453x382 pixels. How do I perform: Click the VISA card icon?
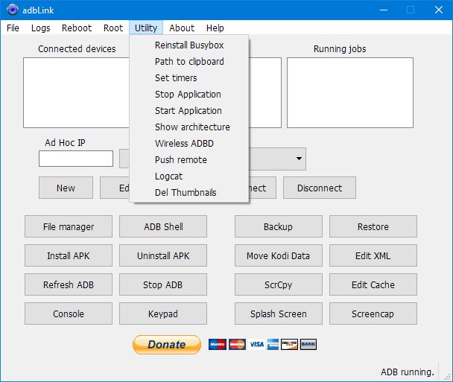click(x=257, y=344)
